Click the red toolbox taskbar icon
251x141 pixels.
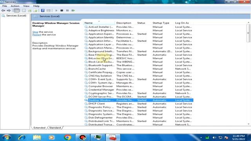click(x=113, y=137)
